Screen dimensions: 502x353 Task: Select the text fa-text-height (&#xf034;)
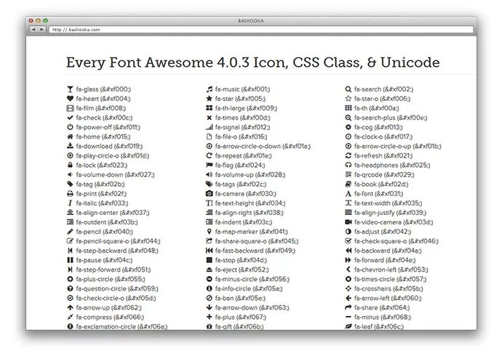pyautogui.click(x=250, y=203)
